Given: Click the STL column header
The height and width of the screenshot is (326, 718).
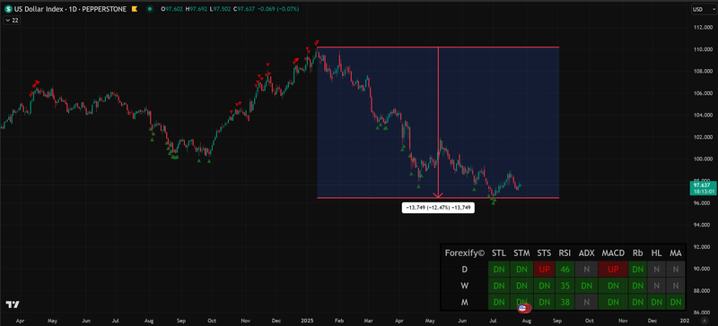Looking at the screenshot, I should click(499, 253).
